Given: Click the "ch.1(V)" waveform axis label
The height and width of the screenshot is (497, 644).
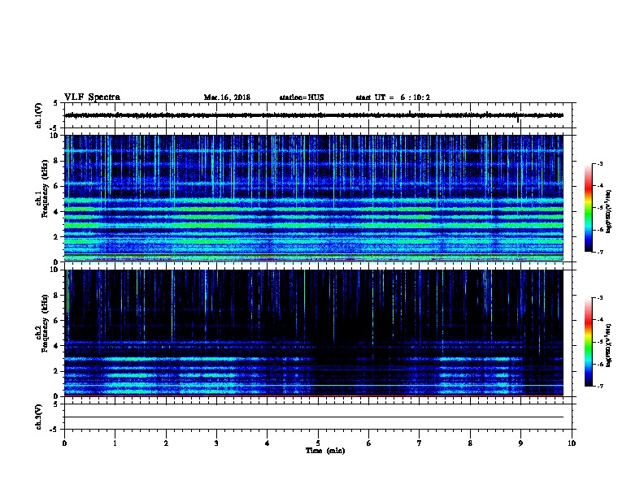Looking at the screenshot, I should 39,115.
